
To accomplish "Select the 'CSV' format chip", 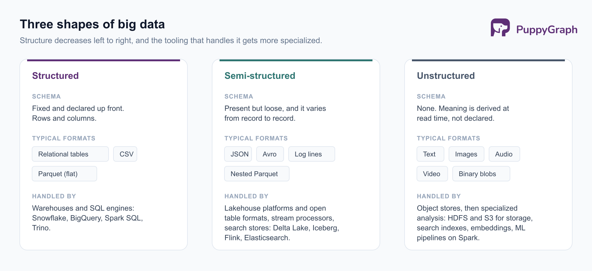I will pyautogui.click(x=125, y=154).
